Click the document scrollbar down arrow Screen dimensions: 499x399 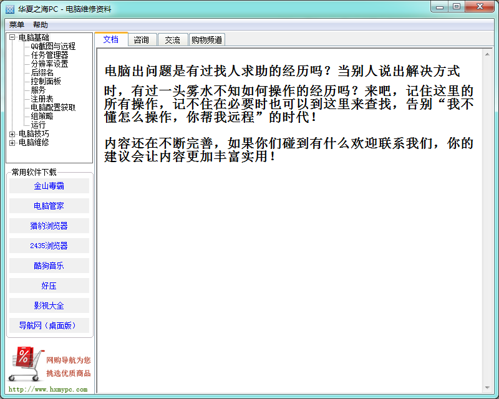point(487,388)
